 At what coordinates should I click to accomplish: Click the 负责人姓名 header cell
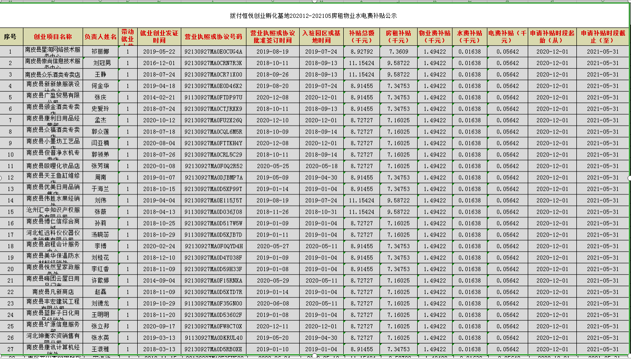coord(101,36)
